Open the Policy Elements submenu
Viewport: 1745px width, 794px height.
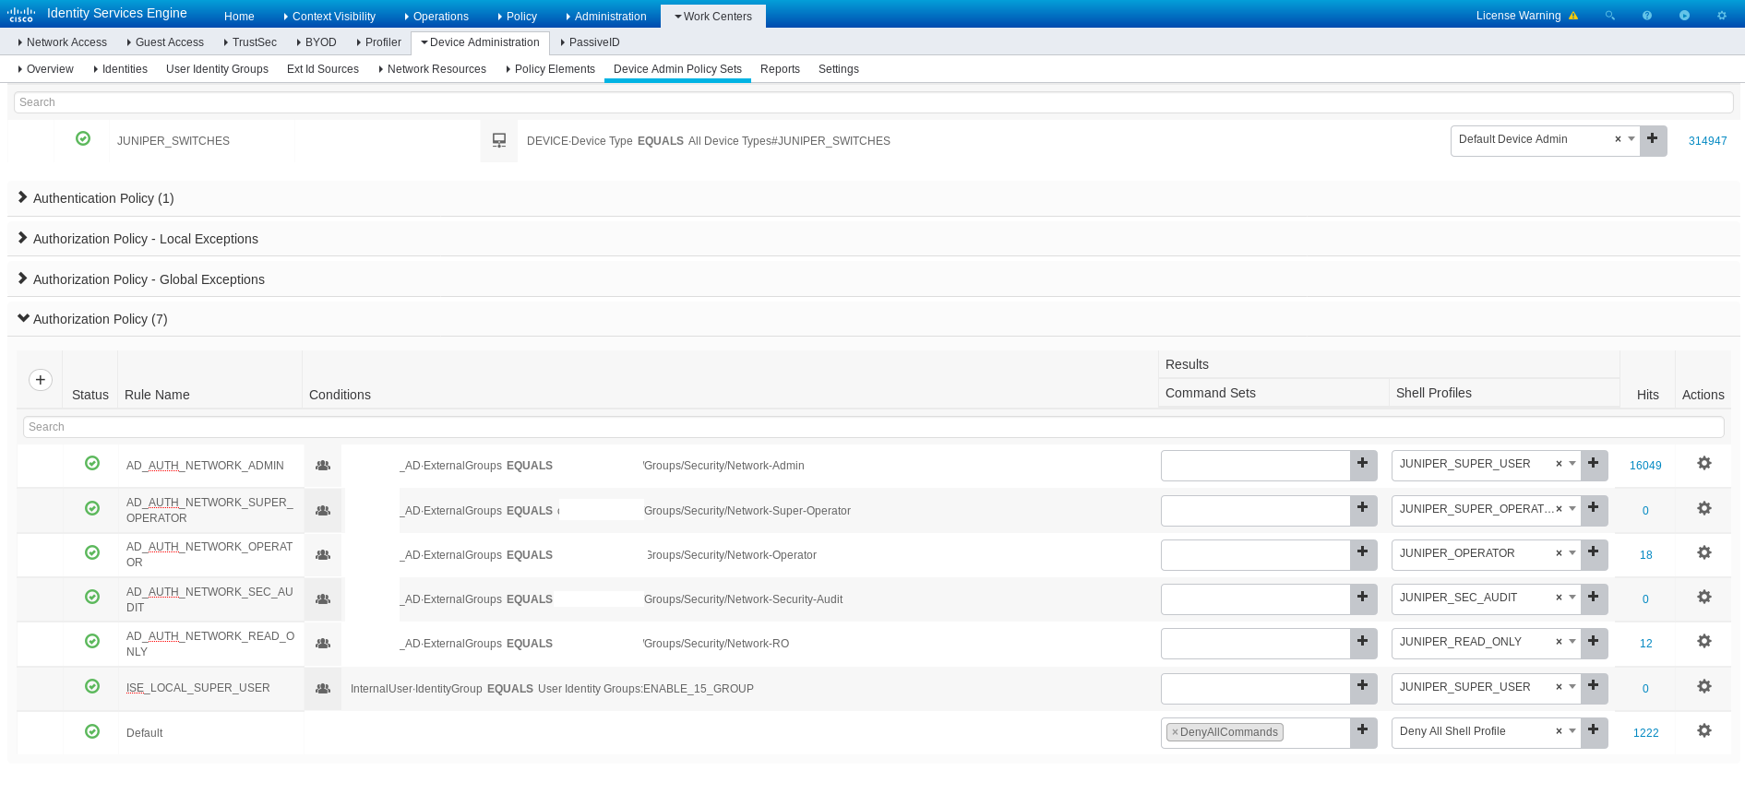click(x=550, y=69)
